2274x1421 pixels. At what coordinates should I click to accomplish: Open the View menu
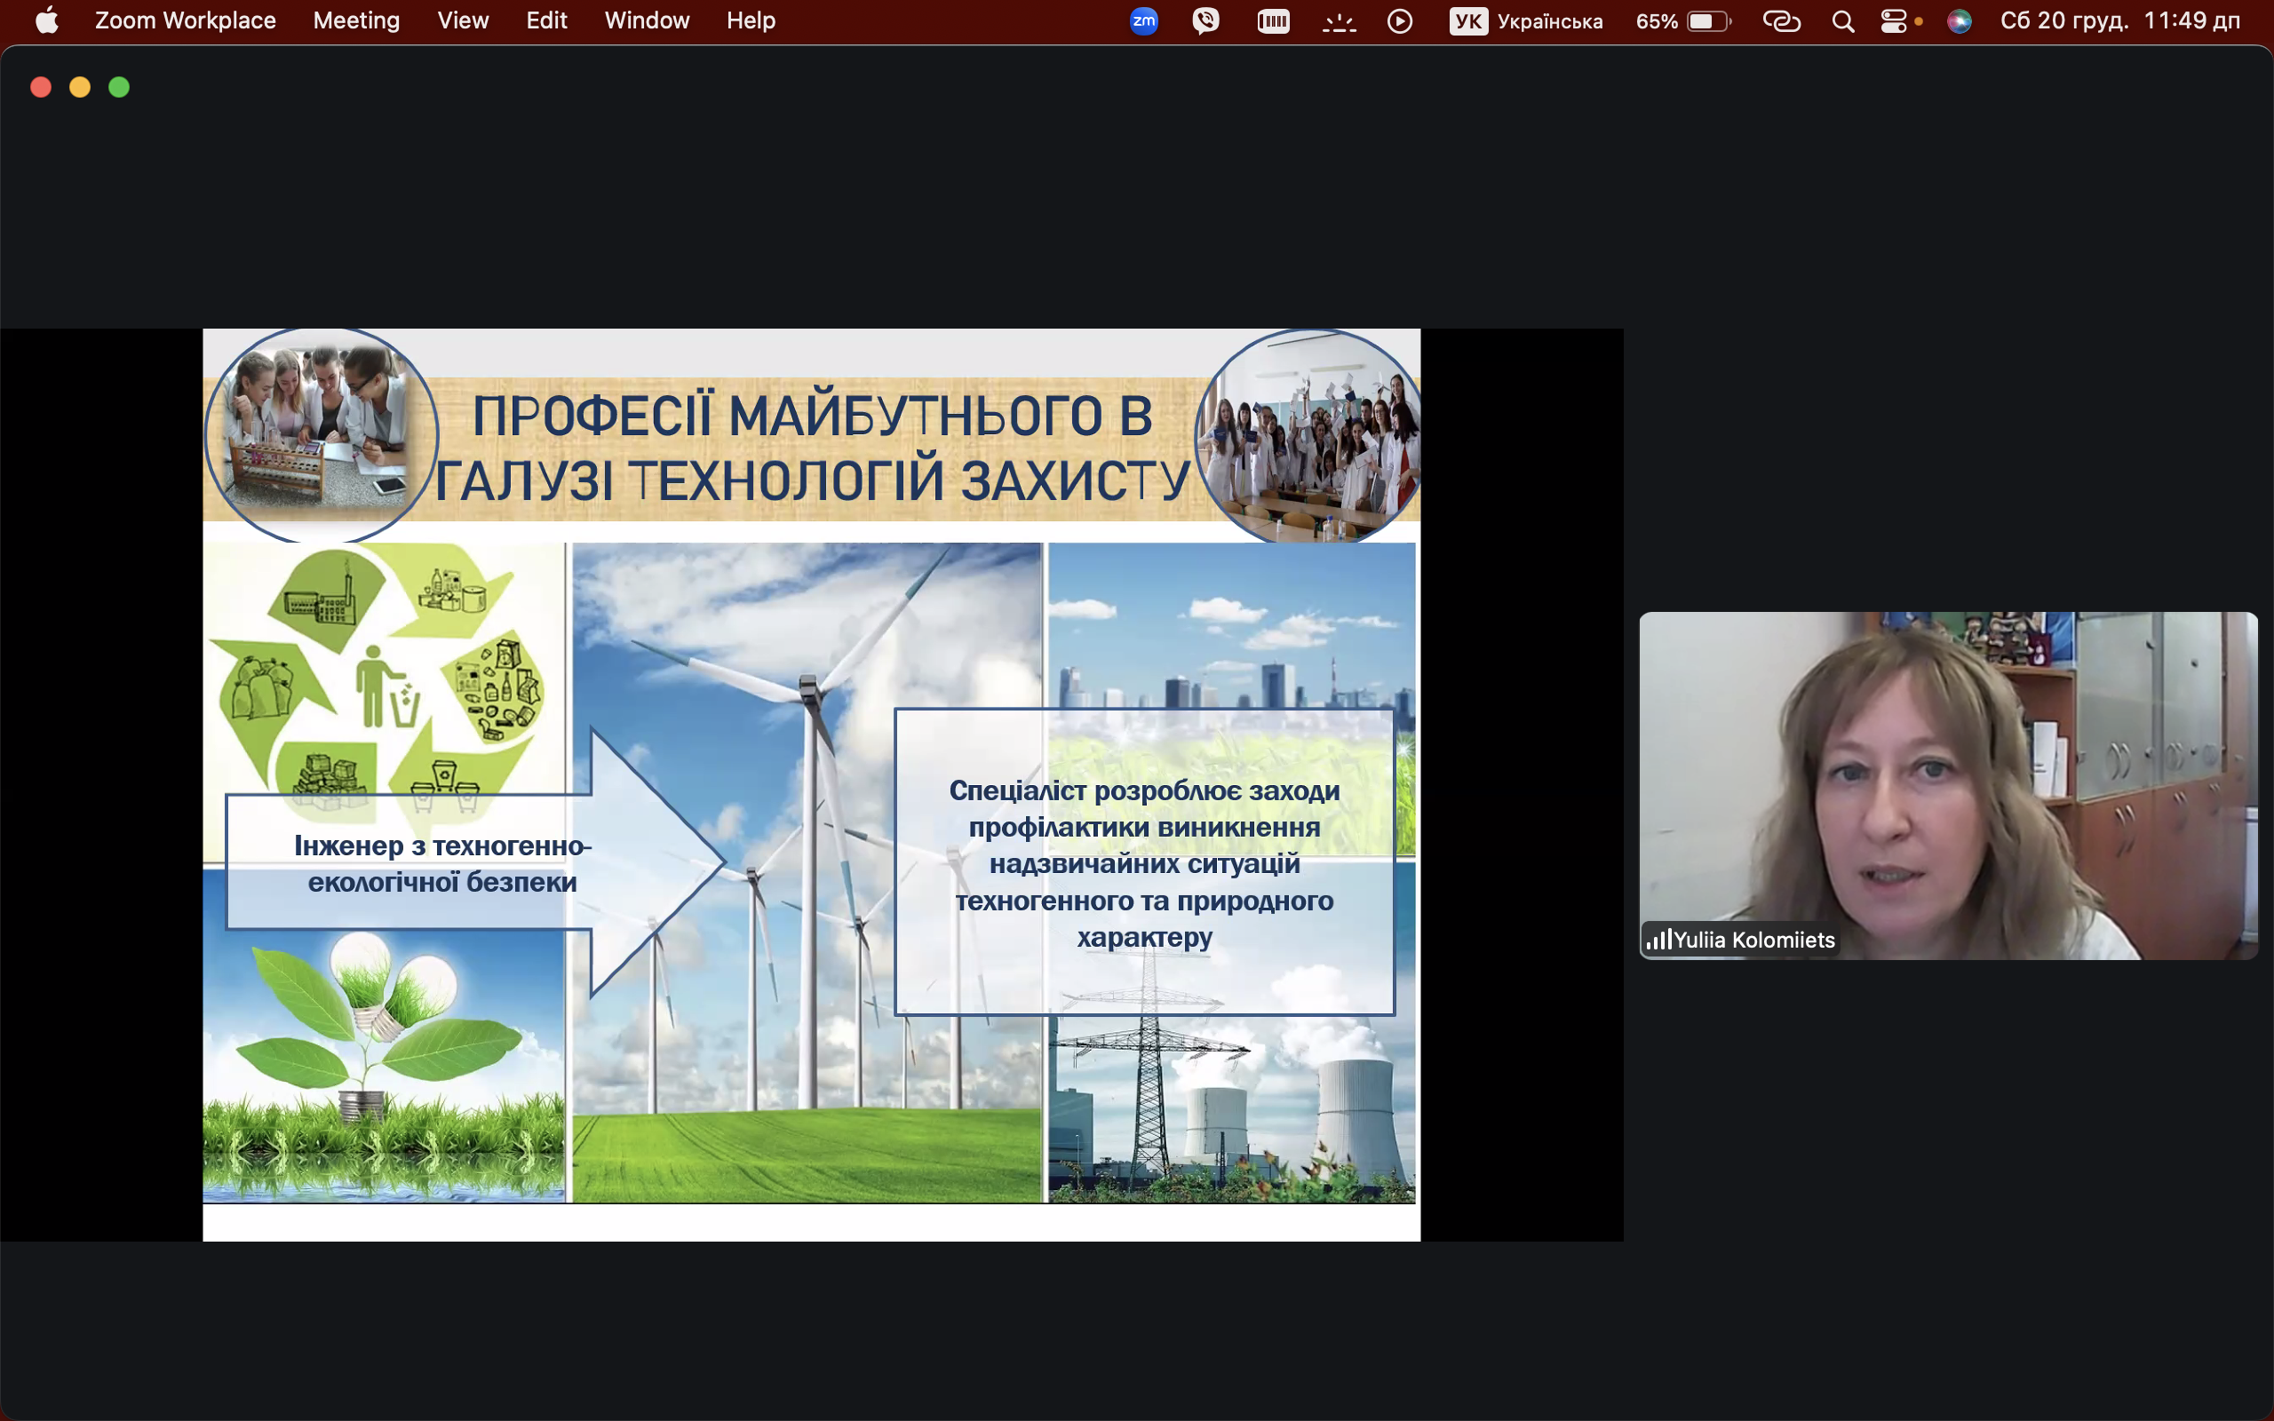(462, 20)
